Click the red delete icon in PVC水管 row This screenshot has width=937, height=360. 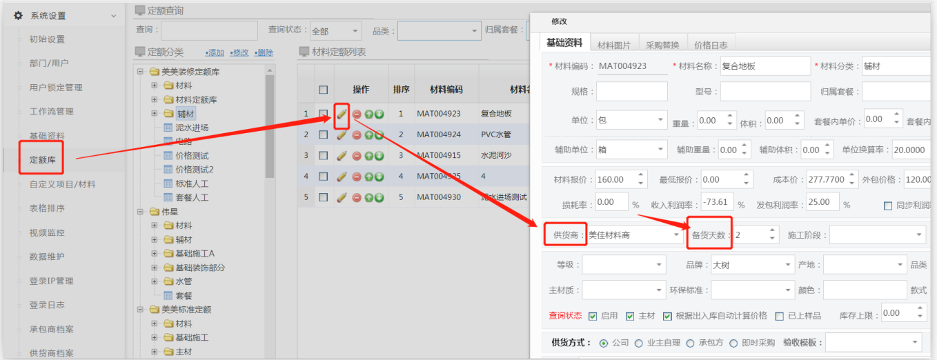[x=357, y=134]
